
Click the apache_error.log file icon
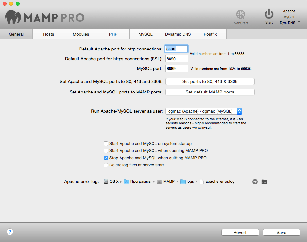tap(202, 182)
